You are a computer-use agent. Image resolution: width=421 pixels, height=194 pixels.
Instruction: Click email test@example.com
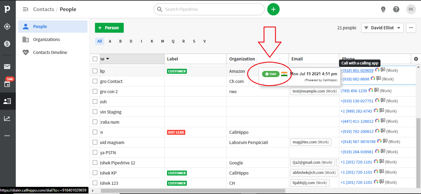(309, 91)
